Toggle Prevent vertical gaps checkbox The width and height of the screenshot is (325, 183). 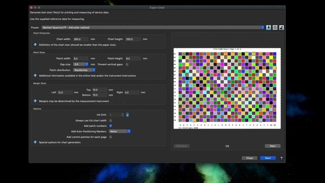pyautogui.click(x=127, y=65)
